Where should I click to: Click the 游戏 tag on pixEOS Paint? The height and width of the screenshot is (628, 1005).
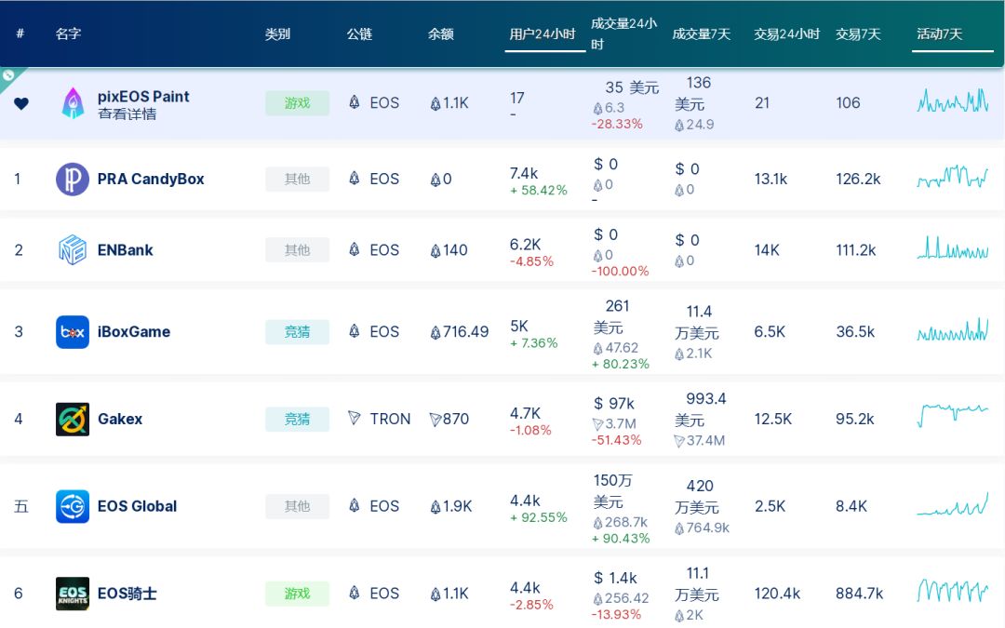point(298,103)
